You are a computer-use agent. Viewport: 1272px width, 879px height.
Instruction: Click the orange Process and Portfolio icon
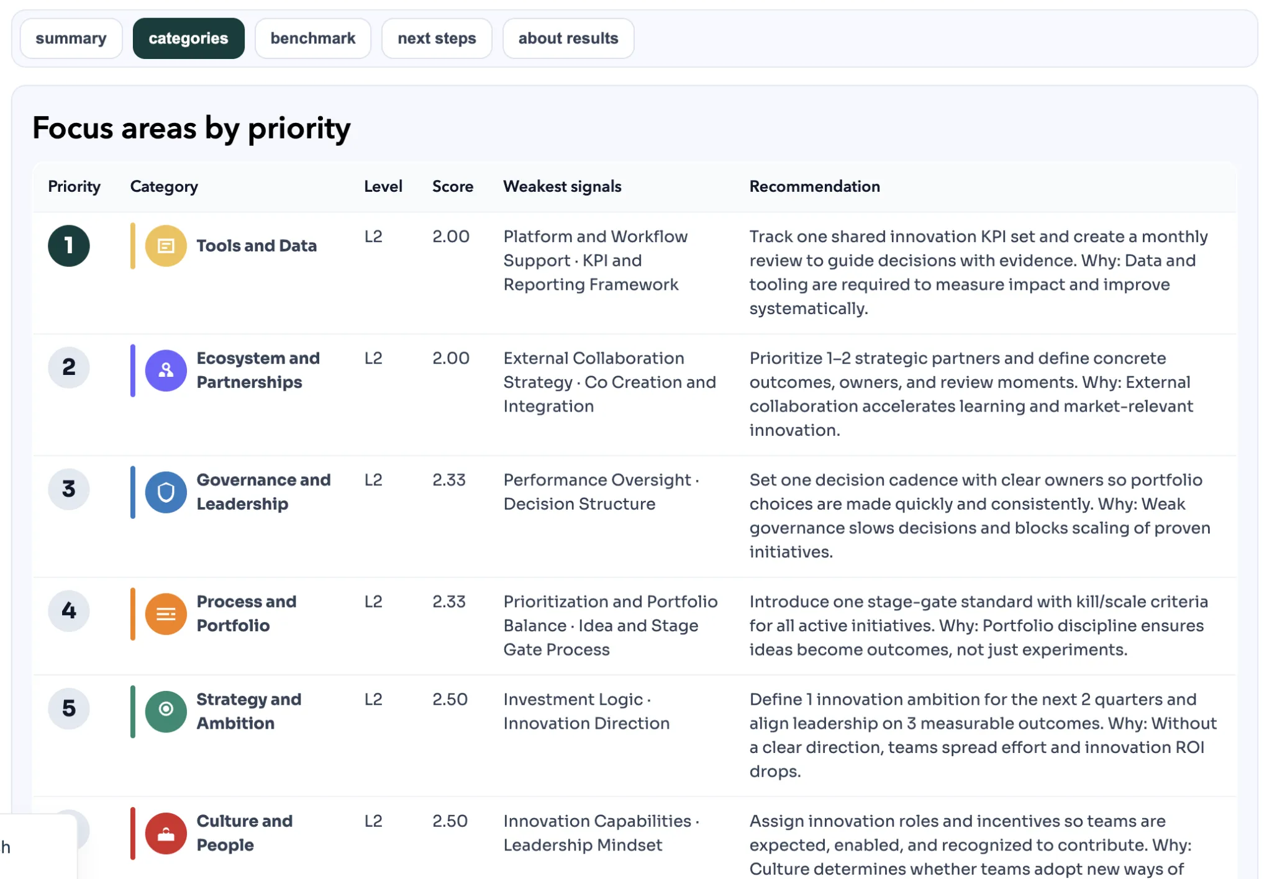[x=166, y=614]
